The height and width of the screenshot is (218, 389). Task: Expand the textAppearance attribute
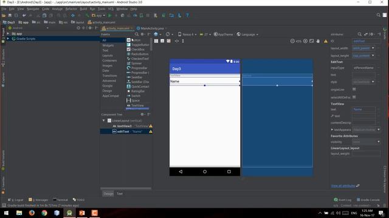[x=332, y=130]
